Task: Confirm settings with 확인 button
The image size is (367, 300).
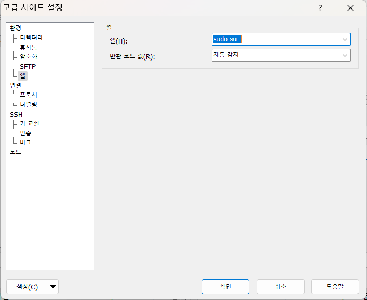Action: [225, 287]
